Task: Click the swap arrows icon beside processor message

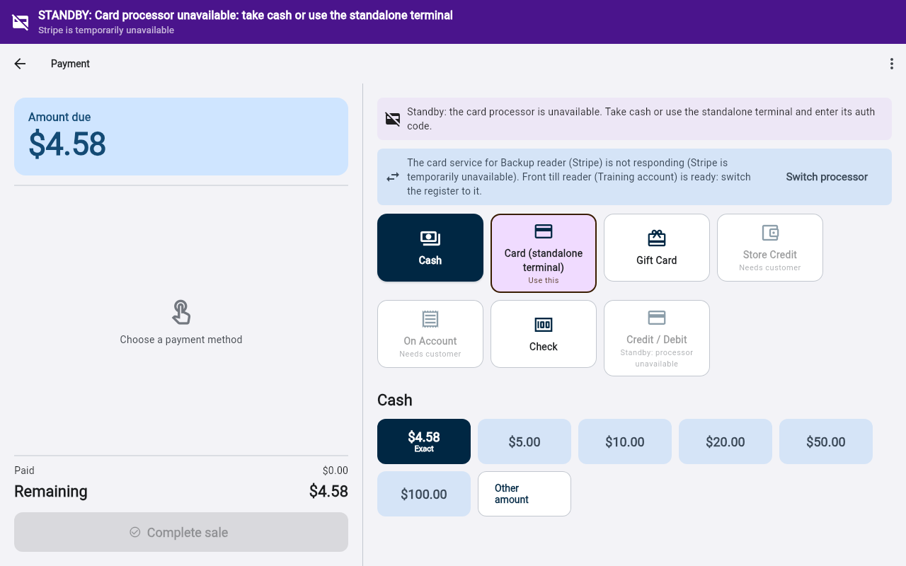Action: (393, 177)
